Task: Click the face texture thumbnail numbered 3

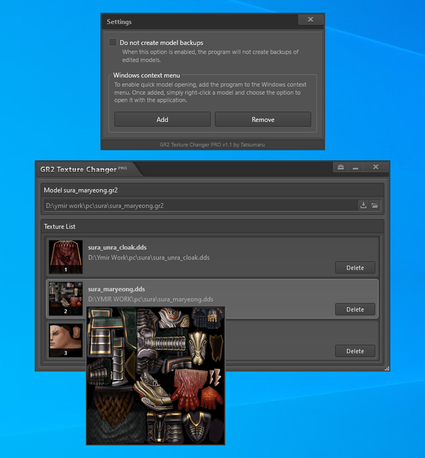Action: [66, 339]
